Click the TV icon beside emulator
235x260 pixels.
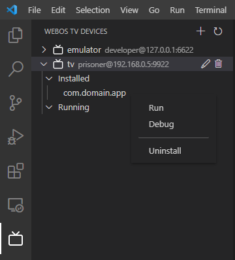[58, 50]
